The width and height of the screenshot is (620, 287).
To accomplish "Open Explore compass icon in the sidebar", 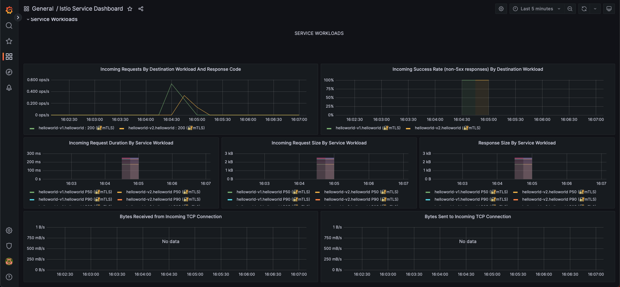I will pos(9,72).
